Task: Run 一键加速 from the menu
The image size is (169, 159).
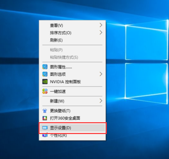Action: (x=72, y=91)
